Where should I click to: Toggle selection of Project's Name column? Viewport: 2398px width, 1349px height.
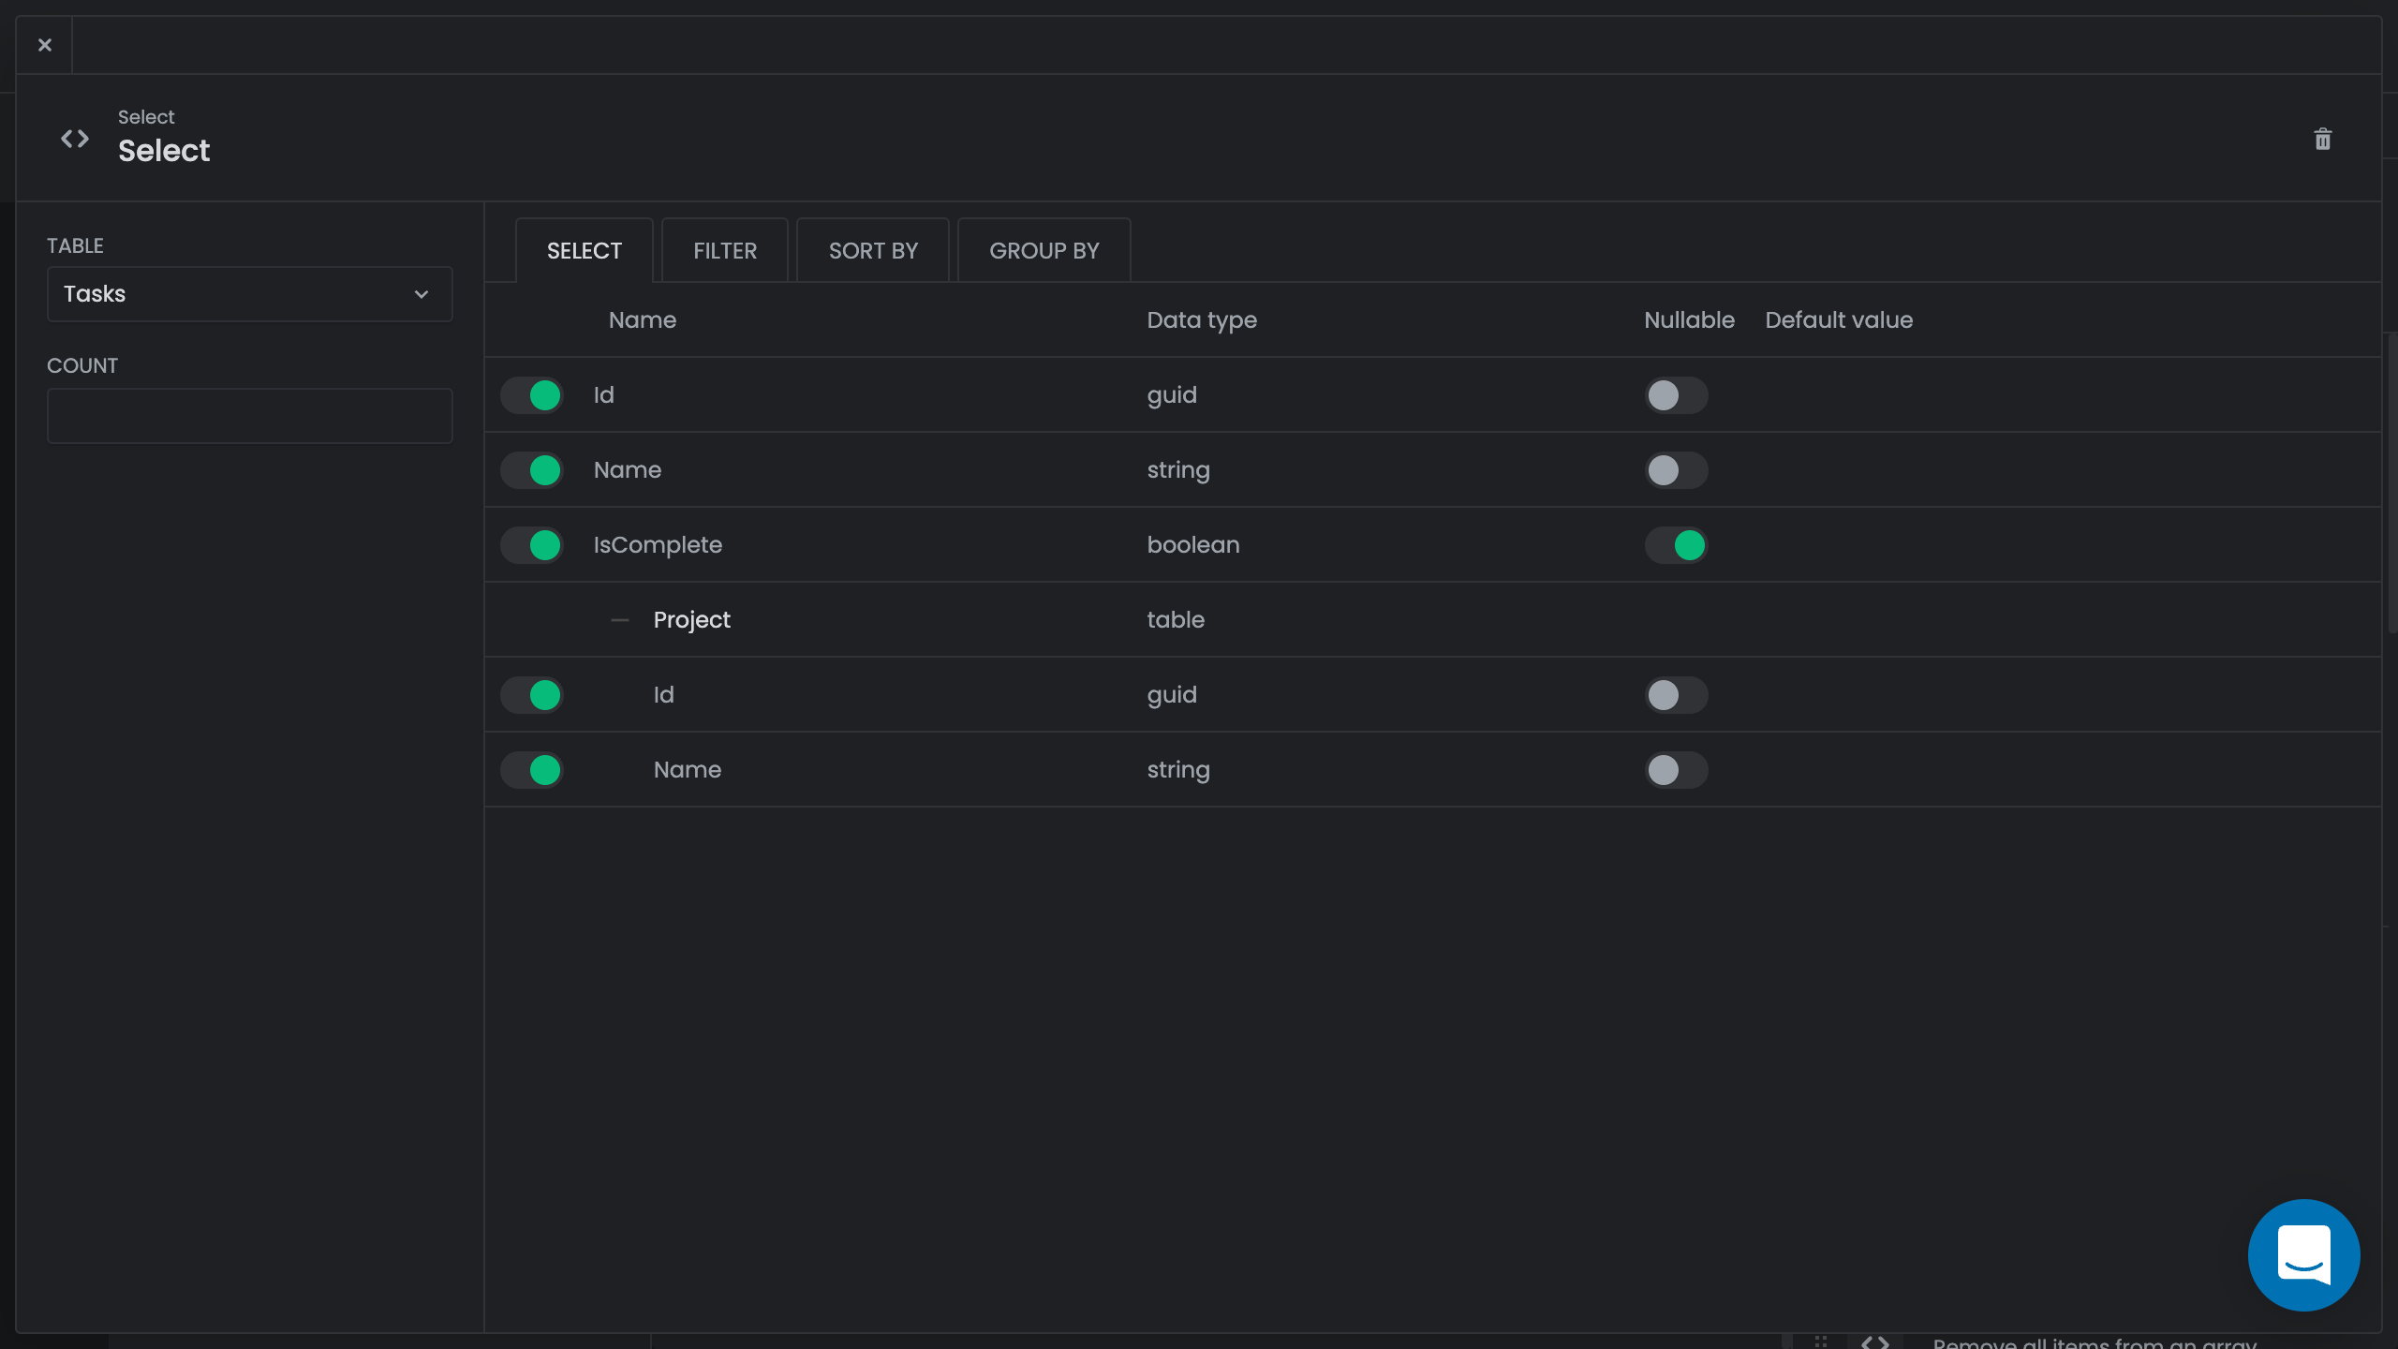[532, 770]
